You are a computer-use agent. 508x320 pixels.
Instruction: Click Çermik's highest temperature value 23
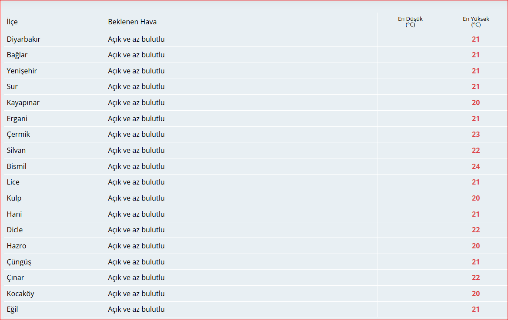[475, 135]
